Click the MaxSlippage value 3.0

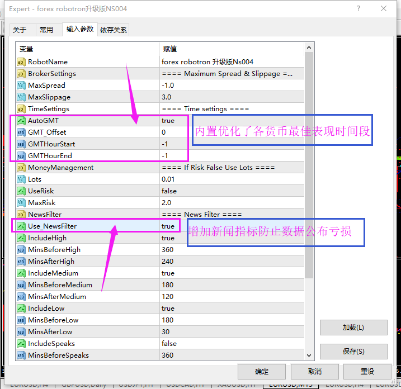click(167, 97)
